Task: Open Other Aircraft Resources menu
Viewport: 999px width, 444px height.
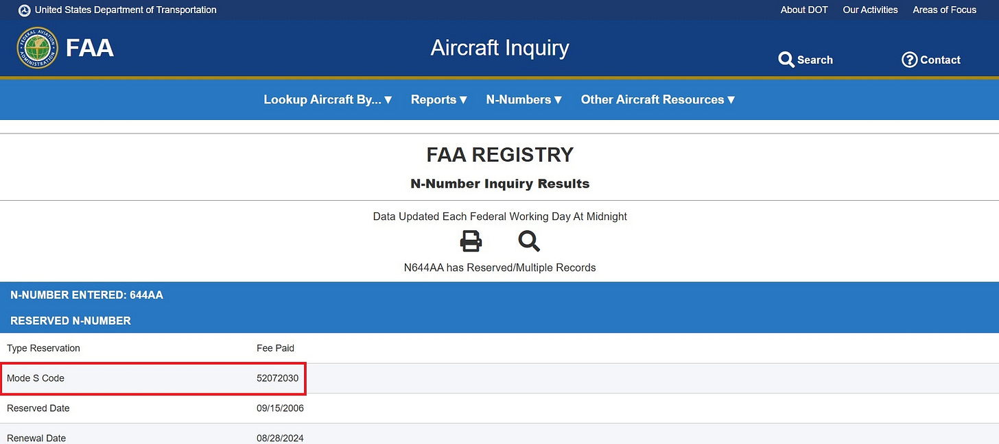Action: coord(658,99)
